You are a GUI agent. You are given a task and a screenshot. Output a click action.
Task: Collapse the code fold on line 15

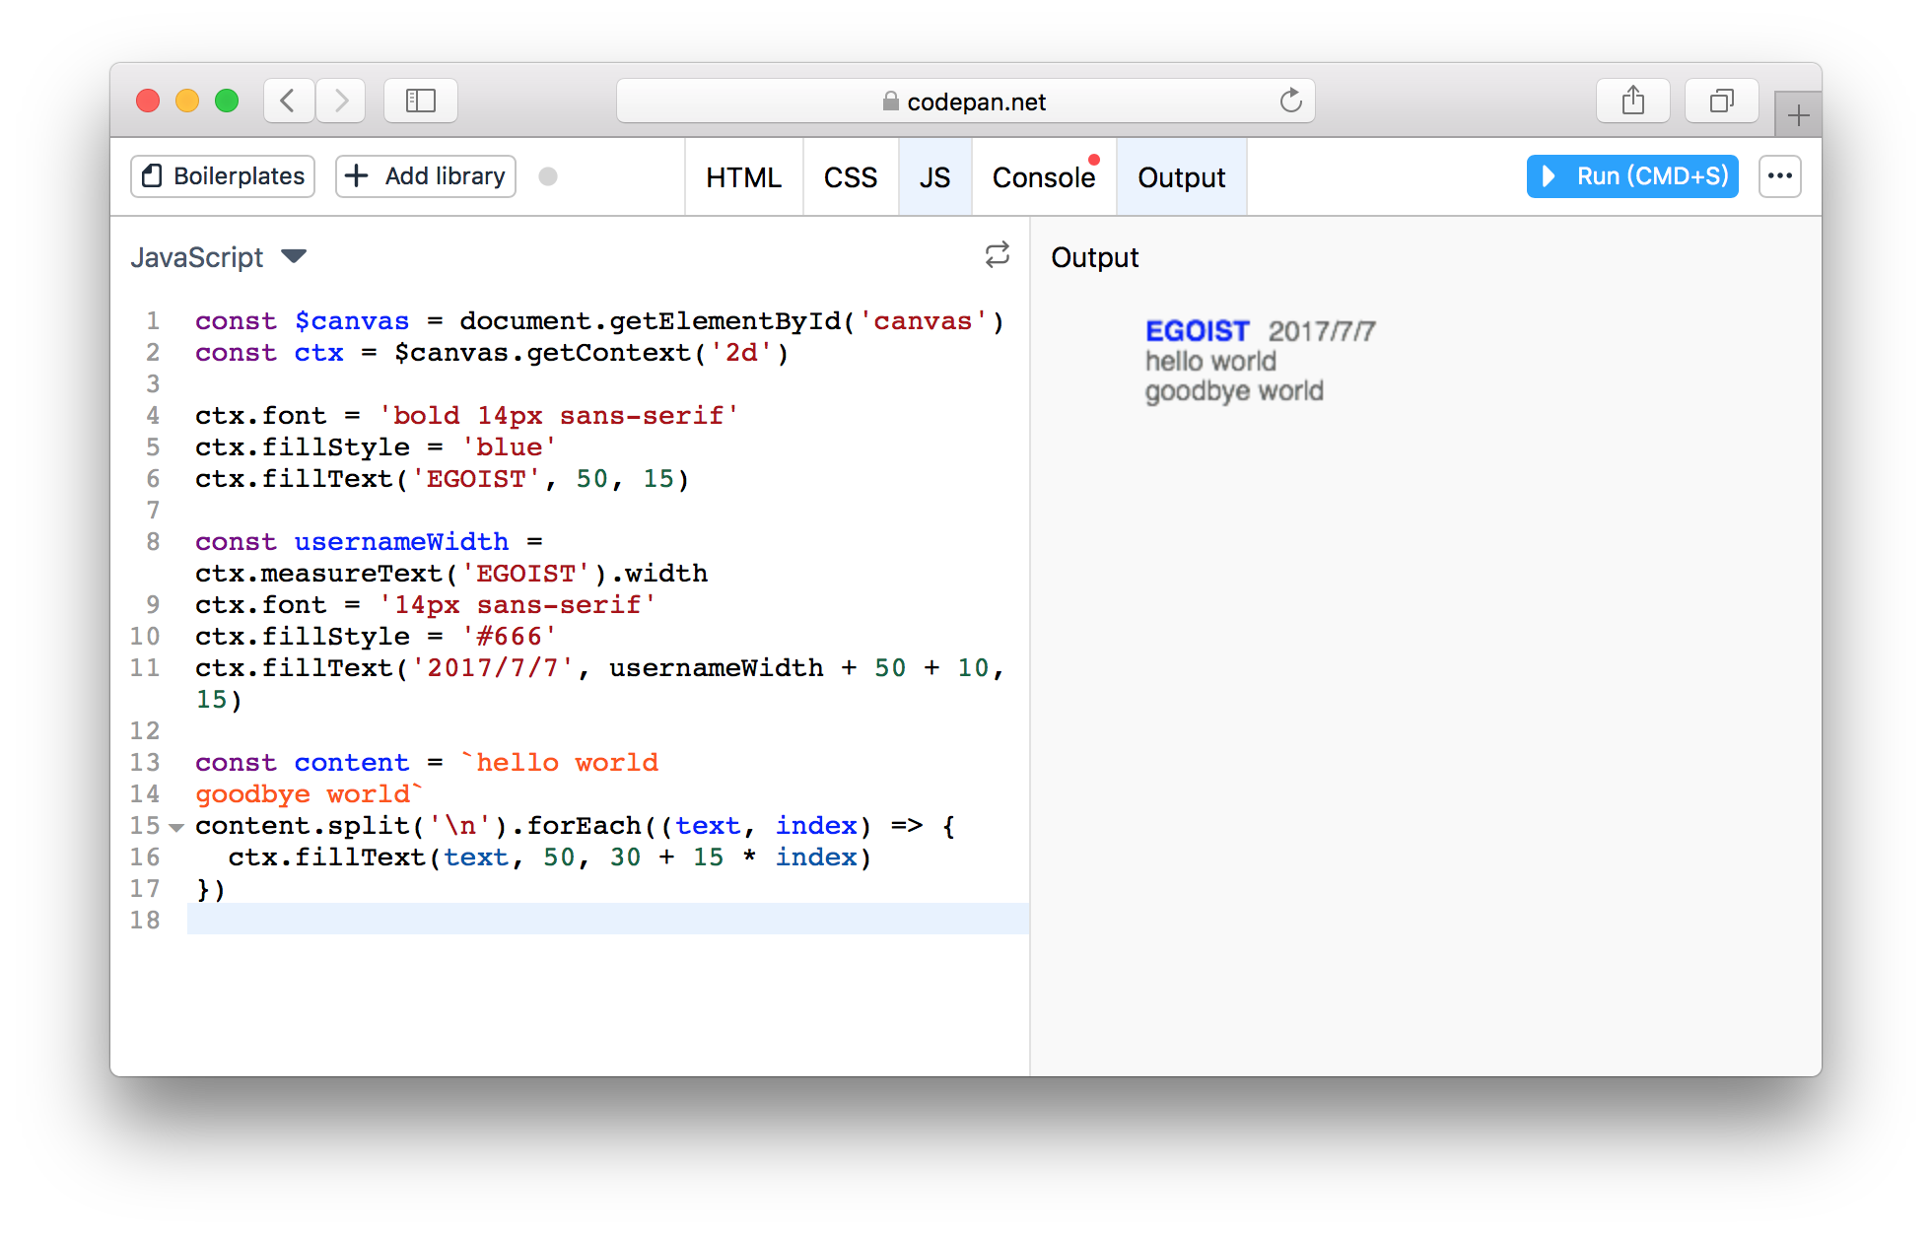pyautogui.click(x=176, y=827)
